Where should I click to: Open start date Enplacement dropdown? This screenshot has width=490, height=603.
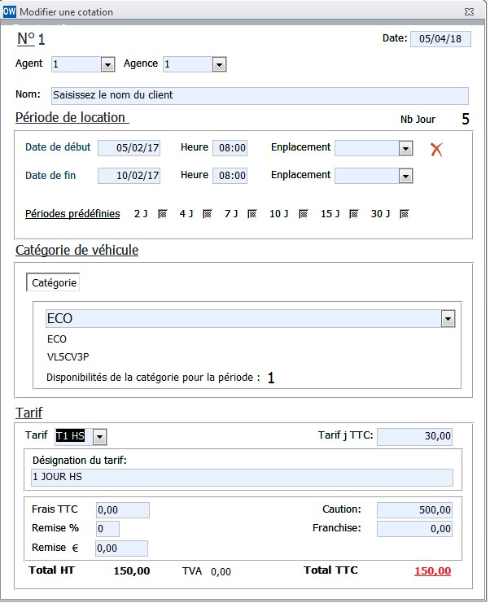tap(406, 148)
